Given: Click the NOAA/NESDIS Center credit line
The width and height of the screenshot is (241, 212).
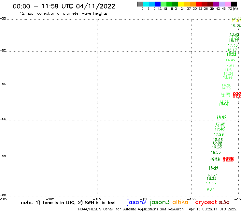Looking at the screenshot, I should [x=131, y=209].
